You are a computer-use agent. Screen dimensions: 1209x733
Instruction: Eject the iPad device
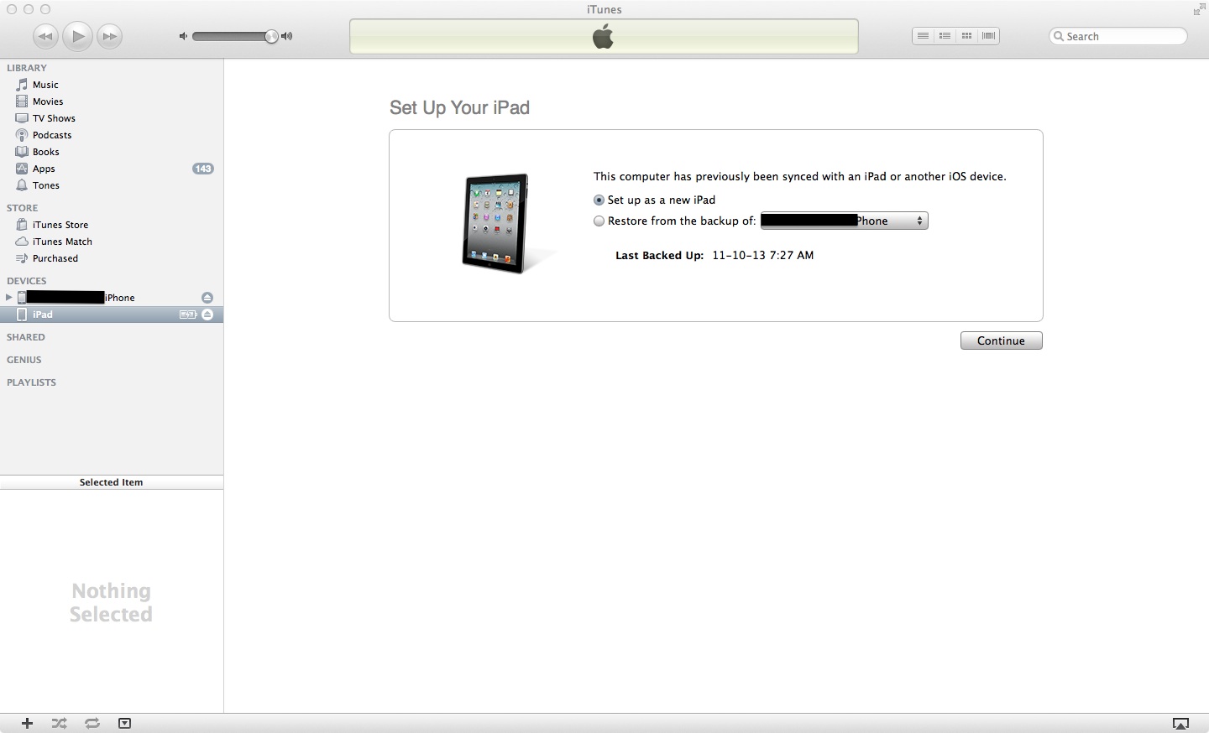click(207, 315)
